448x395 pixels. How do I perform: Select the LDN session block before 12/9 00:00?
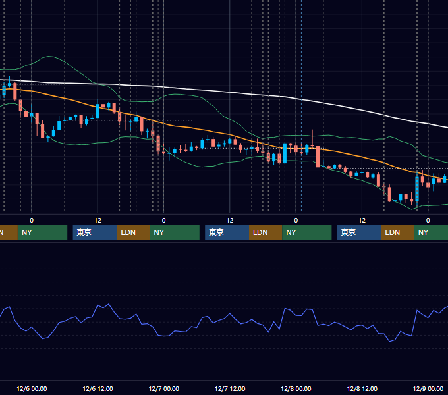pyautogui.click(x=398, y=232)
